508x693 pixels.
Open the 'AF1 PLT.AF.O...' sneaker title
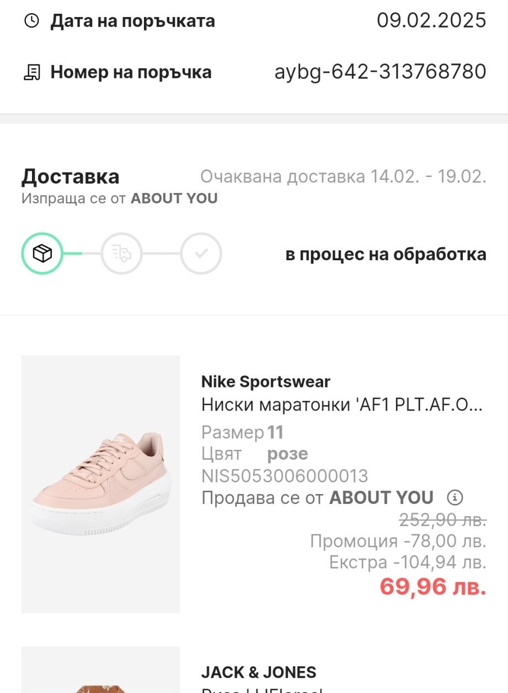click(x=342, y=405)
